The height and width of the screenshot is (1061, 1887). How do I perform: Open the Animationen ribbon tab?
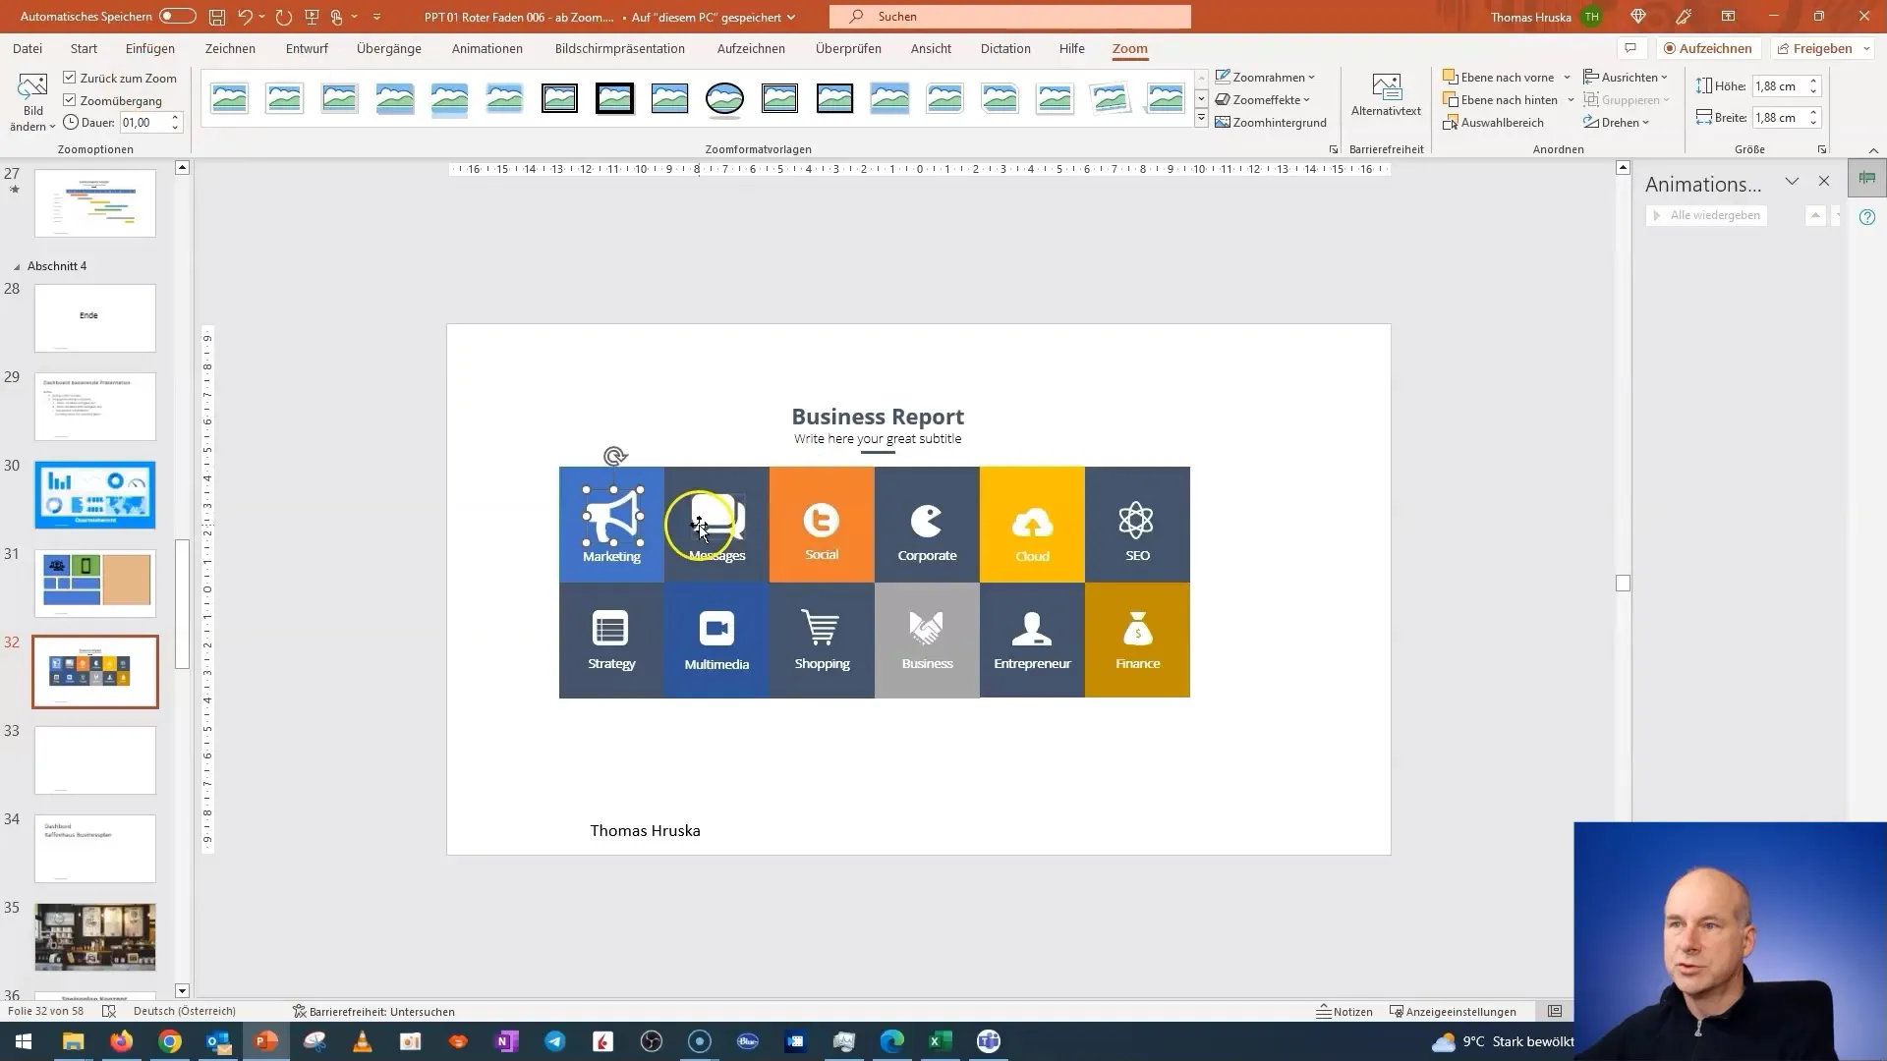point(487,48)
